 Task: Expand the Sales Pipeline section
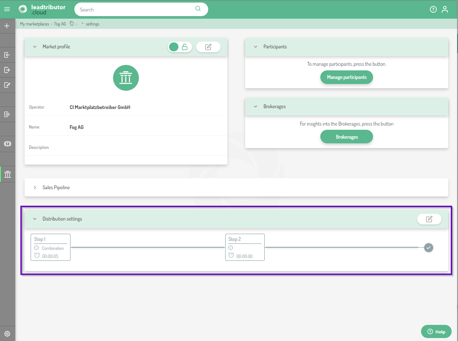[35, 187]
